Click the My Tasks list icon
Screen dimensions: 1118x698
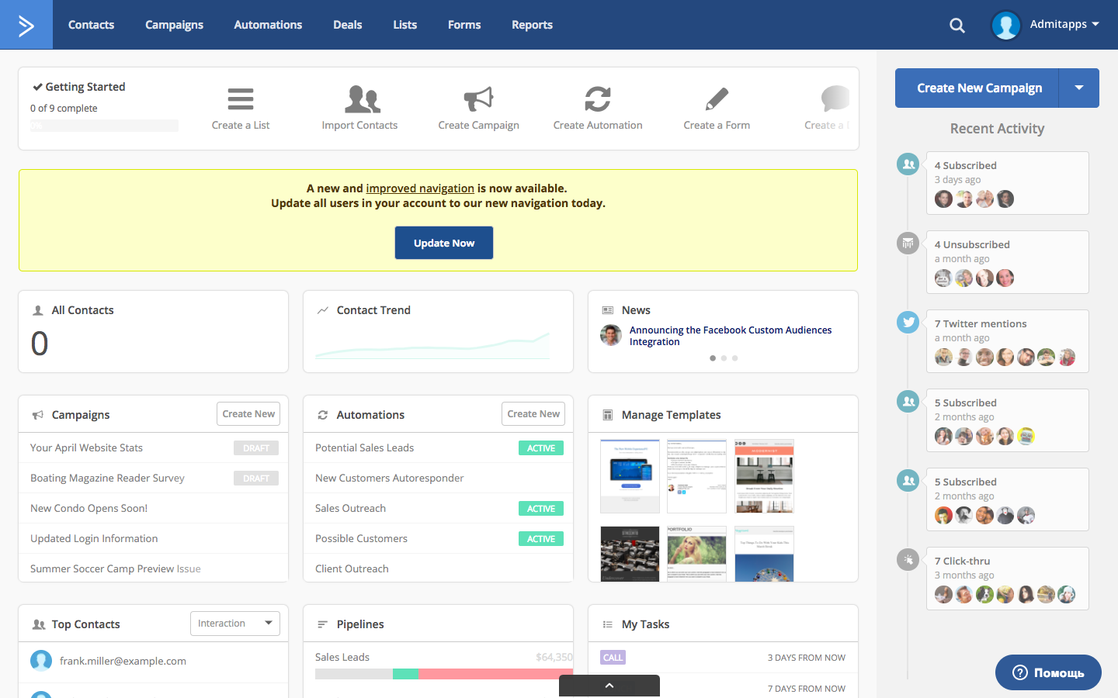point(608,624)
